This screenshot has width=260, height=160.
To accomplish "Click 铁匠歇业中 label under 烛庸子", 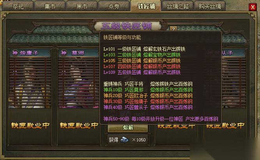I will pyautogui.click(x=30, y=125).
